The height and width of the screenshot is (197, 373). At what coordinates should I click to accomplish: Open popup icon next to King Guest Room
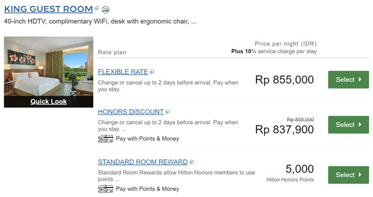(x=97, y=9)
